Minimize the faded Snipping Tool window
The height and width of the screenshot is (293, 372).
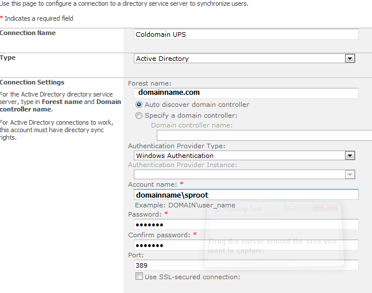pyautogui.click(x=292, y=207)
